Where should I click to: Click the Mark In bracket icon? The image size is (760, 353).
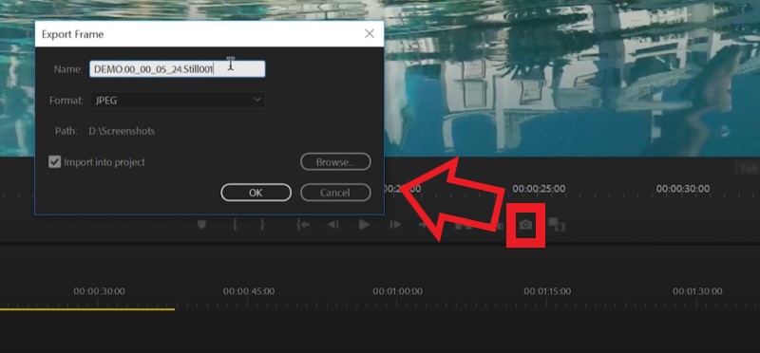coord(235,225)
